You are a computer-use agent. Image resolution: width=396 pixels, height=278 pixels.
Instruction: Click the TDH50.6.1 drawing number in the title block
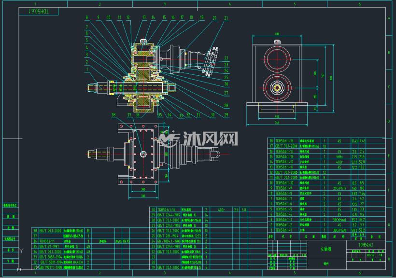(x=366, y=245)
